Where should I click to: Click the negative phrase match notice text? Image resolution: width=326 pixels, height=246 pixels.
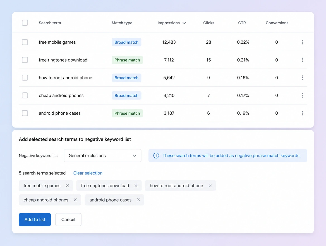tap(231, 156)
